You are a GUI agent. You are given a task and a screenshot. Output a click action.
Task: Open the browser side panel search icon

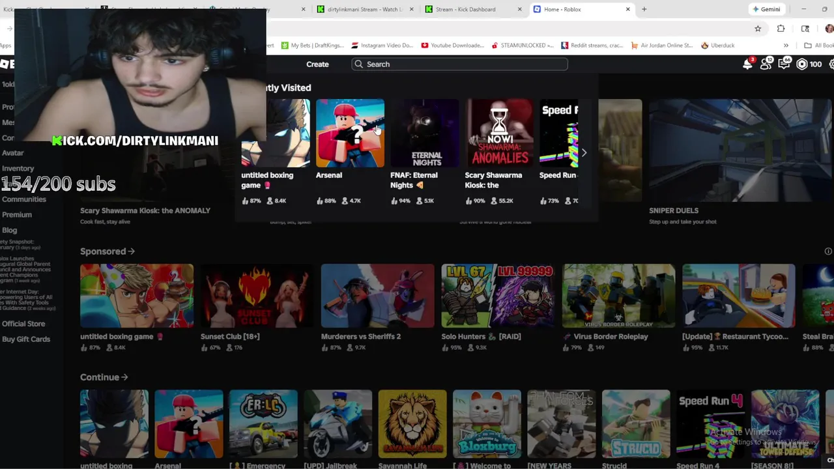tap(805, 29)
